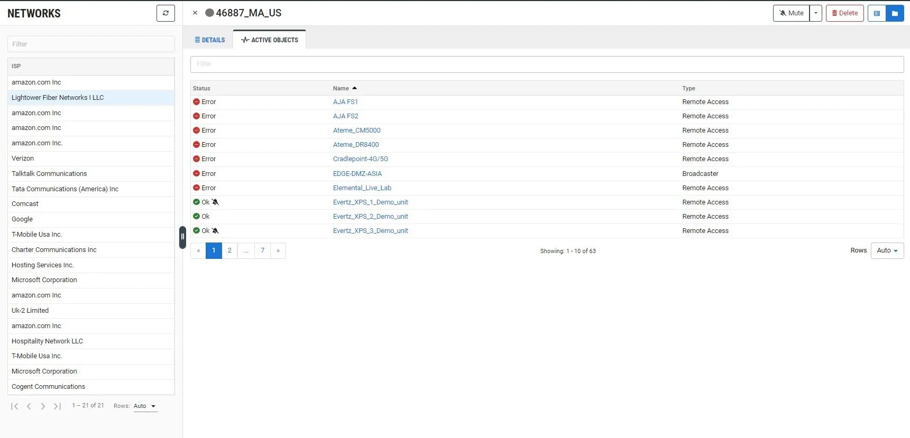Viewport: 910px width, 438px height.
Task: Delete the 46887_MA_US network
Action: (845, 13)
